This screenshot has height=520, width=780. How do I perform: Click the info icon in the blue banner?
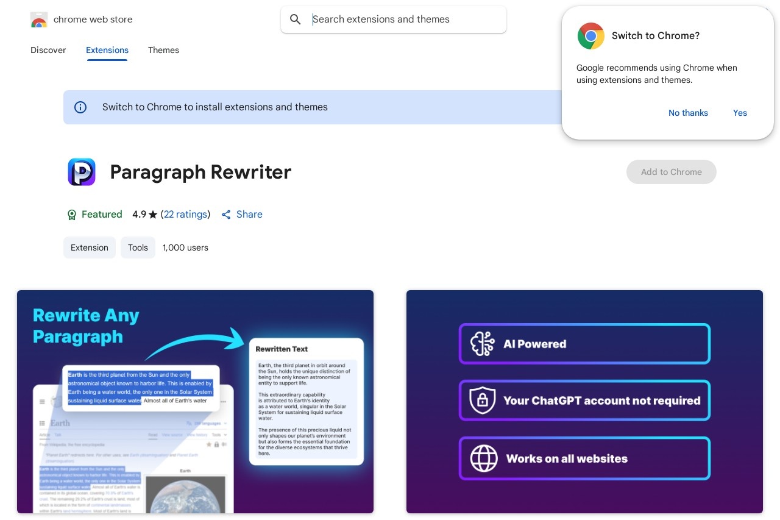point(80,107)
